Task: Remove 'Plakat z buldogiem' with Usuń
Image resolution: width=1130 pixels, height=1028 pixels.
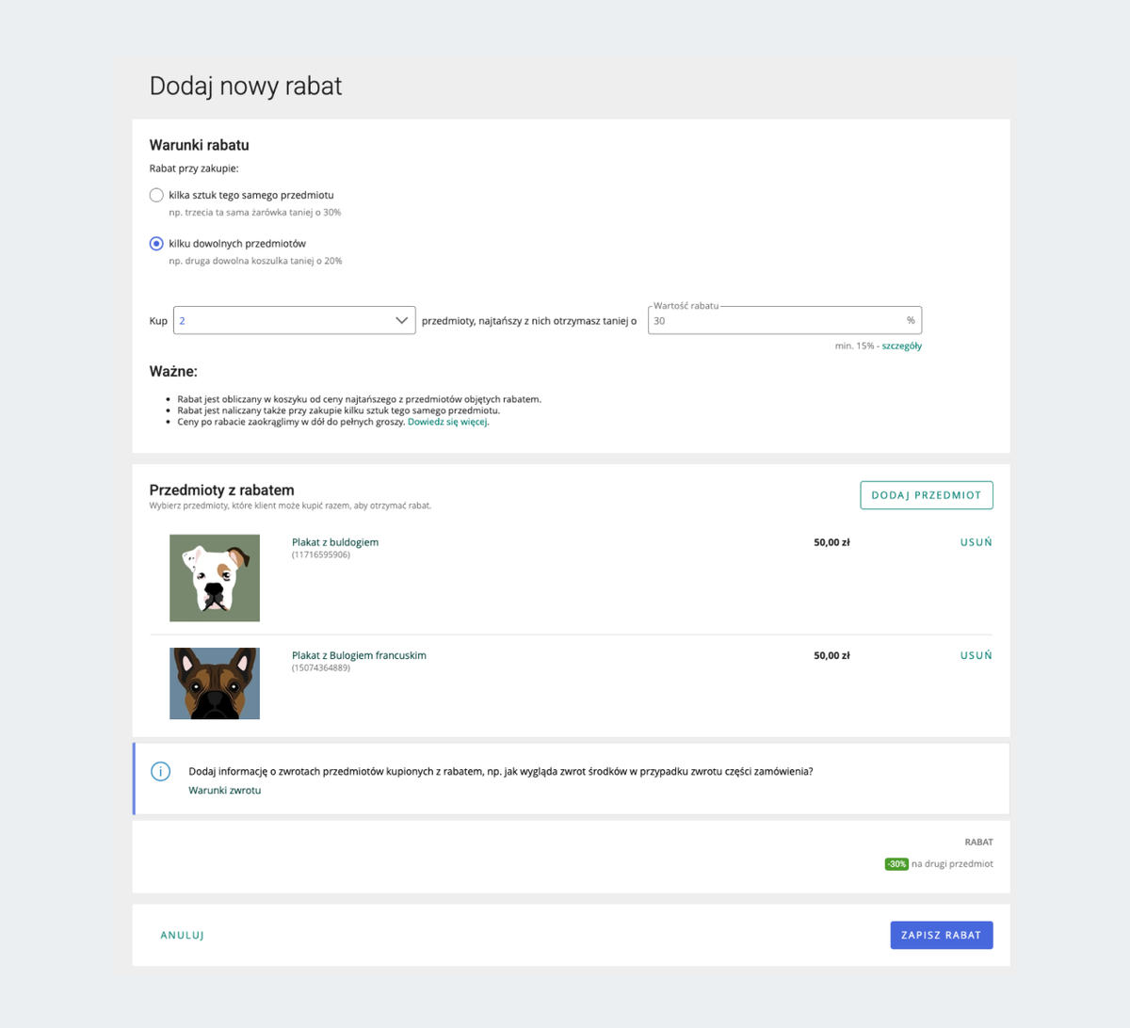Action: tap(976, 542)
